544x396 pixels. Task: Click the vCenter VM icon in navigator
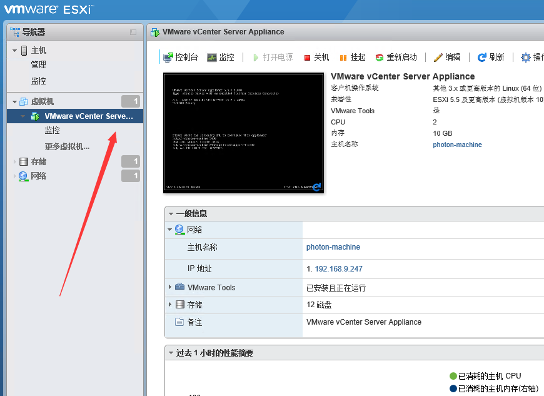35,116
